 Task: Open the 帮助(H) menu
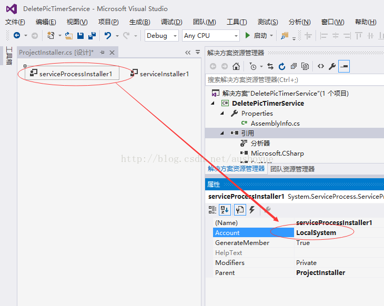click(366, 22)
